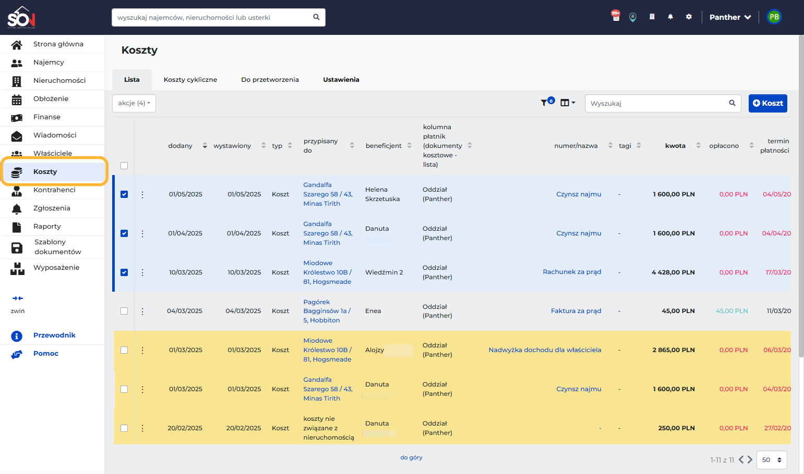Open the settings gear icon
The width and height of the screenshot is (804, 474).
pos(689,17)
